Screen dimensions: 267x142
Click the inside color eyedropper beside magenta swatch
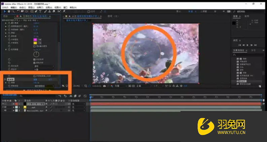click(x=39, y=39)
